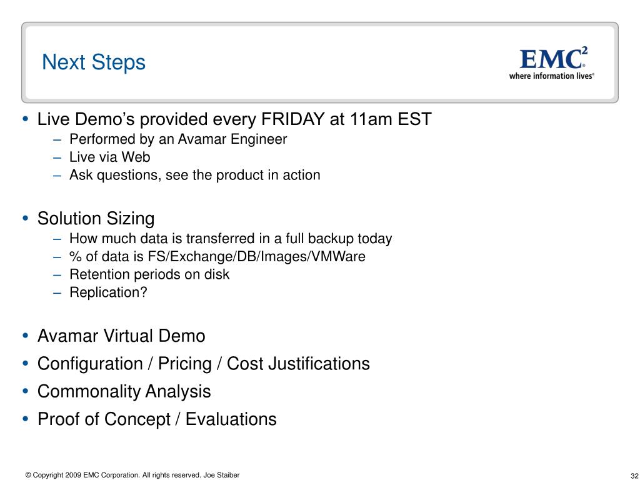Click the where information lives tagline

pos(551,76)
